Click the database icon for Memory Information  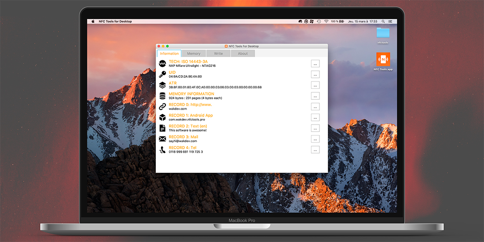(162, 95)
